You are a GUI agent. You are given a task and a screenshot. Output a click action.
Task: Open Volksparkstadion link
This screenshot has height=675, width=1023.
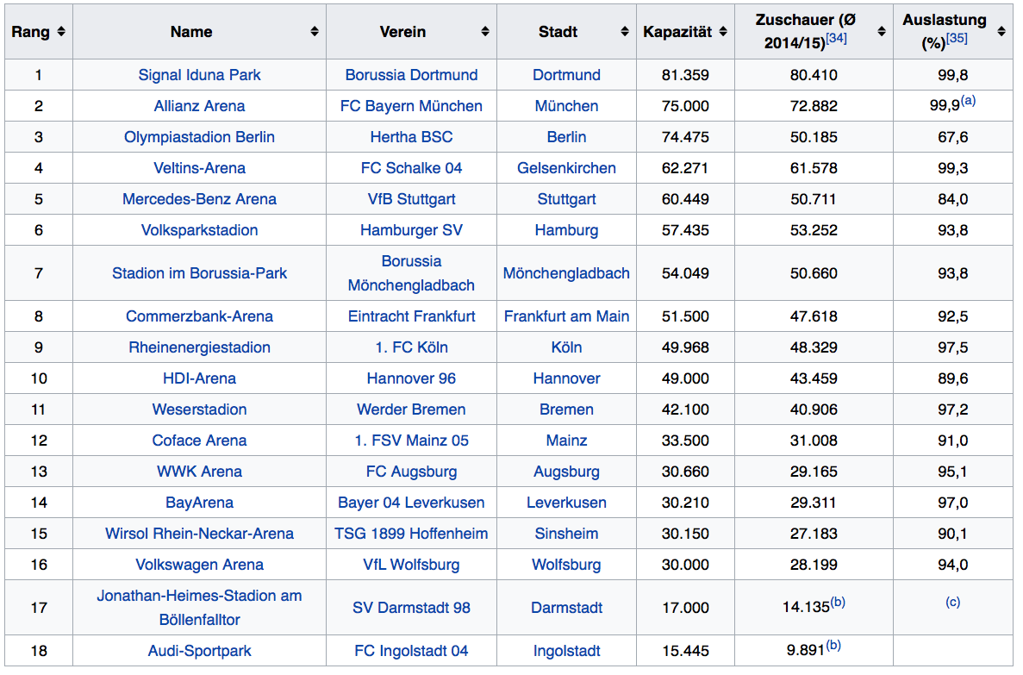point(199,230)
